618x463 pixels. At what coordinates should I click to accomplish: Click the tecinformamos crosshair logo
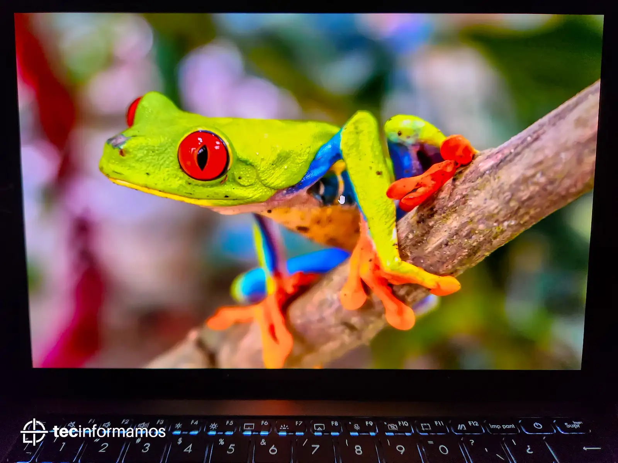click(34, 432)
